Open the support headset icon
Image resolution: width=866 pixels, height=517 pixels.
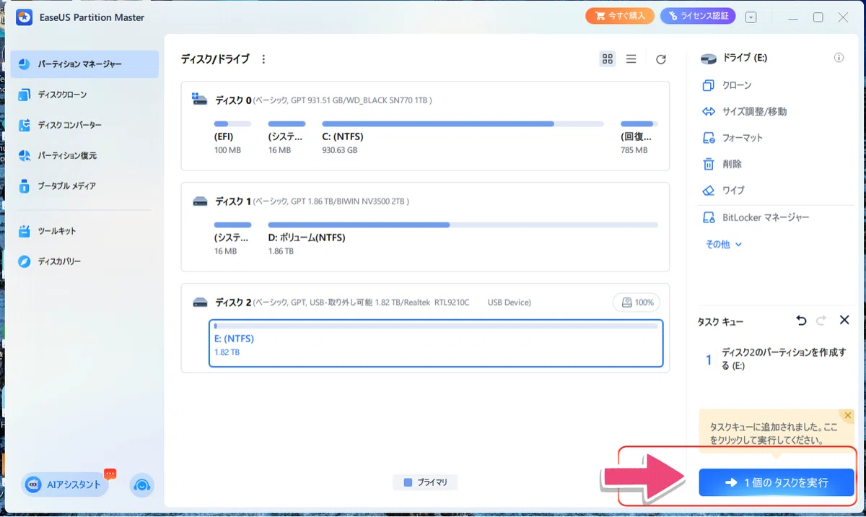142,485
